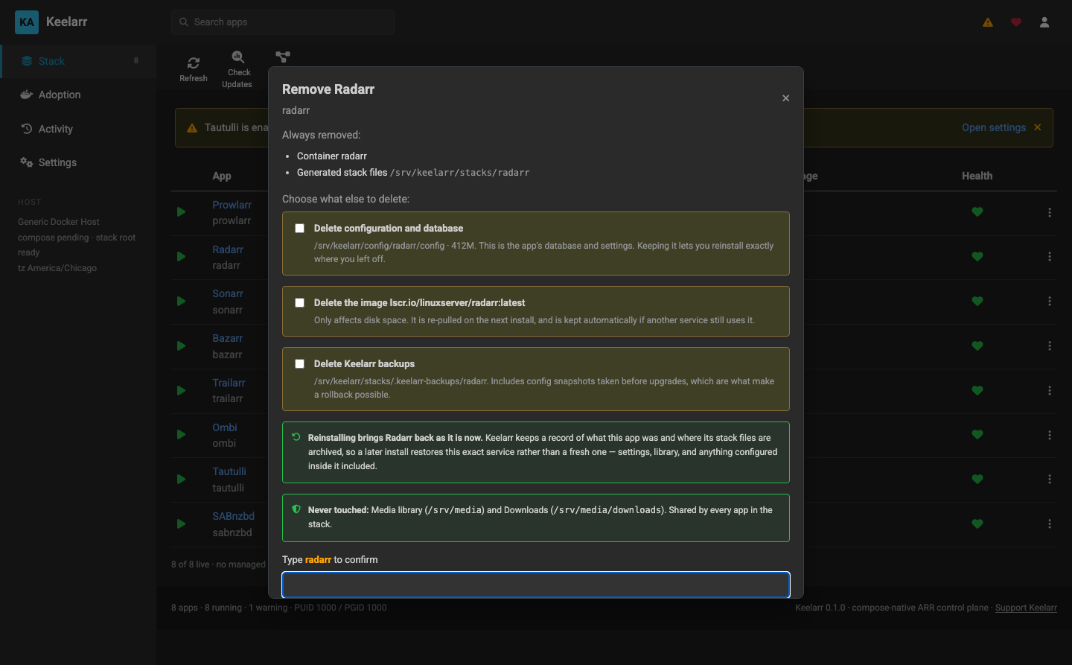Viewport: 1072px width, 665px height.
Task: Click the health heart for Ombi row
Action: pos(977,435)
